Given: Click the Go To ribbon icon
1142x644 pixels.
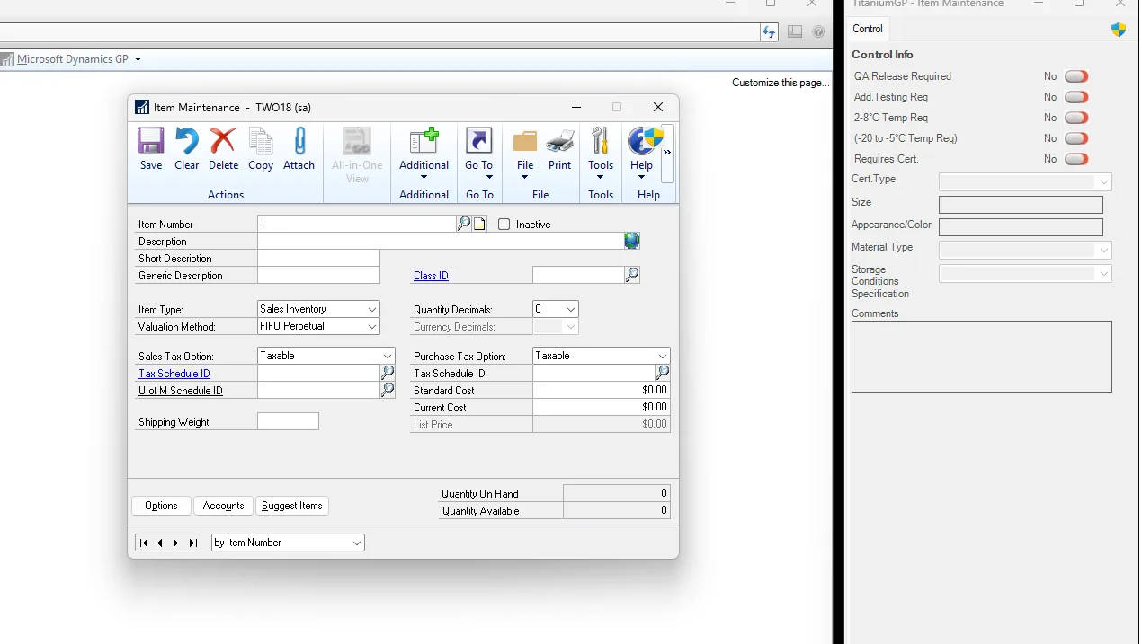Looking at the screenshot, I should coord(478,141).
